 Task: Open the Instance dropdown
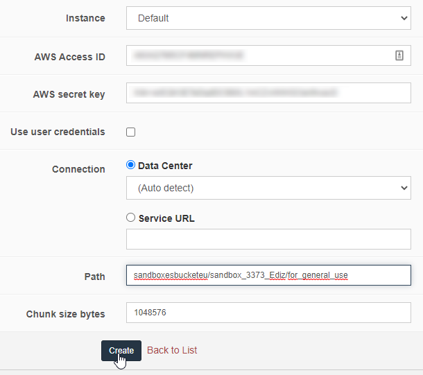tap(268, 19)
